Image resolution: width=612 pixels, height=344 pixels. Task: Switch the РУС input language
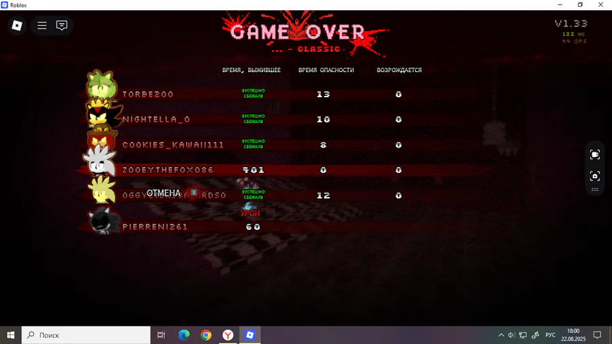pyautogui.click(x=550, y=335)
